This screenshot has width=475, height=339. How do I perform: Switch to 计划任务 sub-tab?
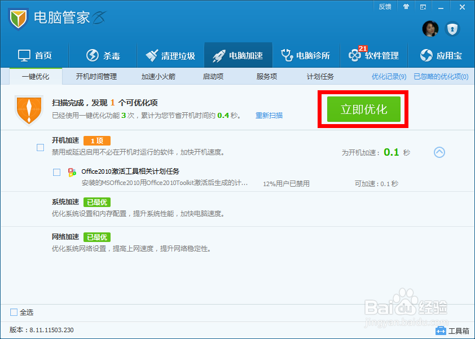pos(320,77)
